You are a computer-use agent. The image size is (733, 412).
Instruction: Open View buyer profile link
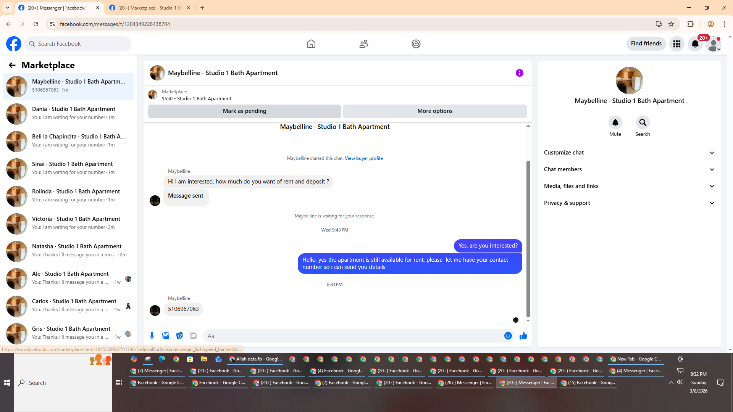pos(363,158)
